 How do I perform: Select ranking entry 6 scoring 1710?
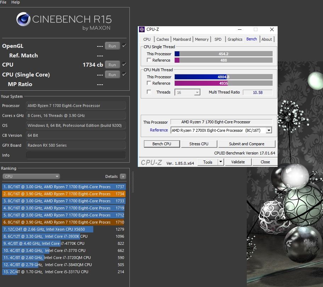pyautogui.click(x=64, y=222)
